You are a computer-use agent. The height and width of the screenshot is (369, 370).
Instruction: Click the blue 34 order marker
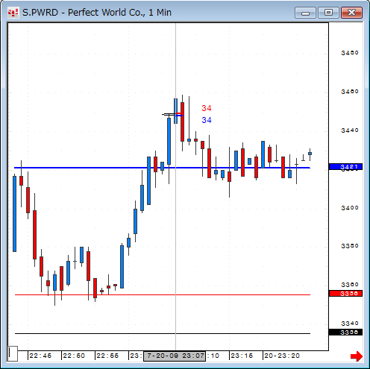tap(207, 120)
